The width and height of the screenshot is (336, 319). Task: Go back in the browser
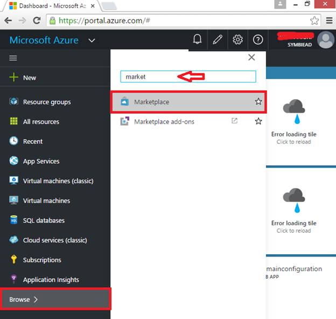8,20
